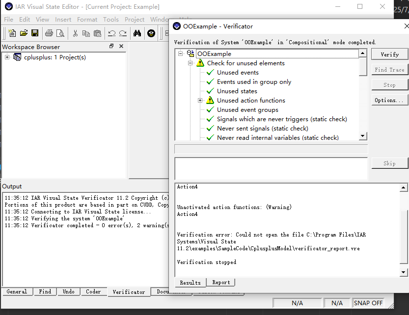
Task: Open the Options... dialog button
Action: click(x=389, y=100)
